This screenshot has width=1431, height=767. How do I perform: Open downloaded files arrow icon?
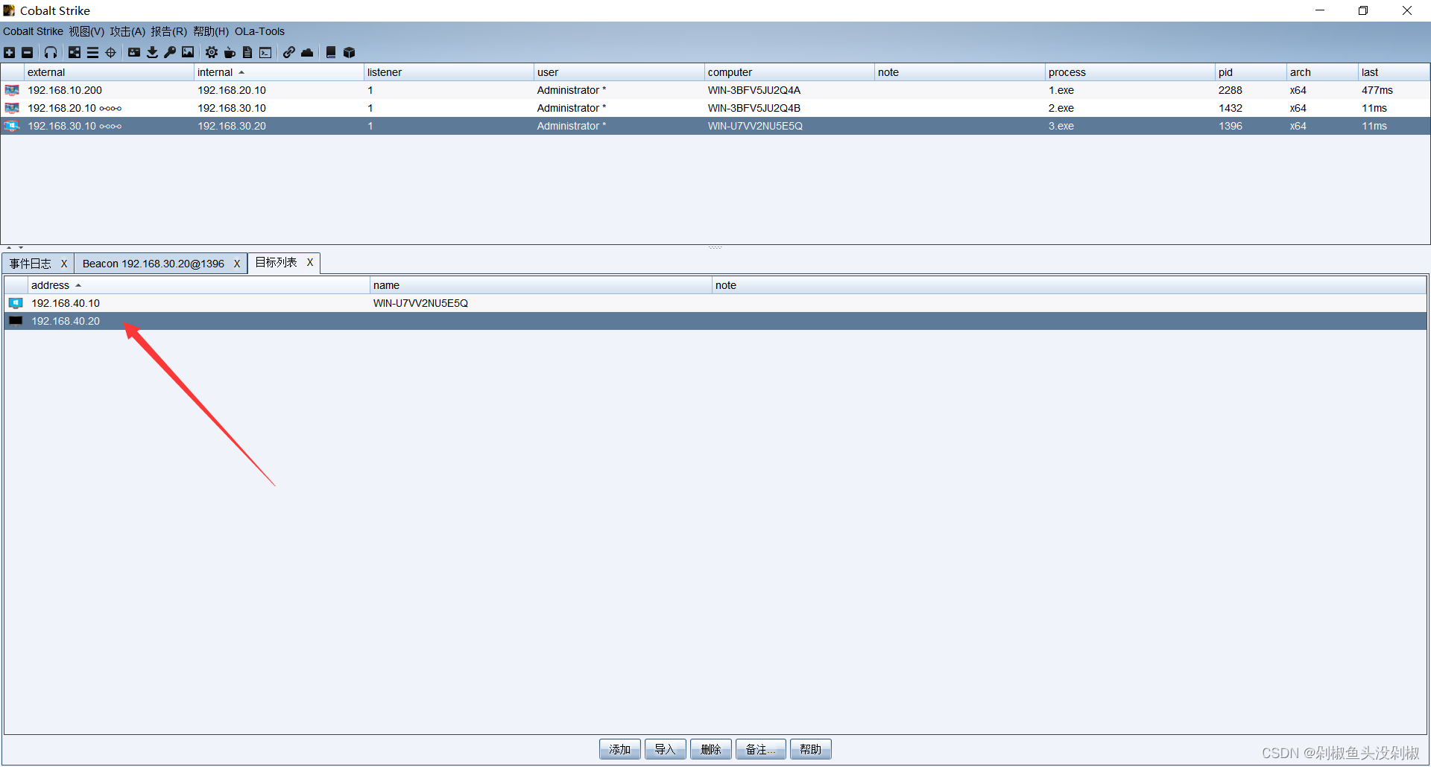[x=152, y=52]
